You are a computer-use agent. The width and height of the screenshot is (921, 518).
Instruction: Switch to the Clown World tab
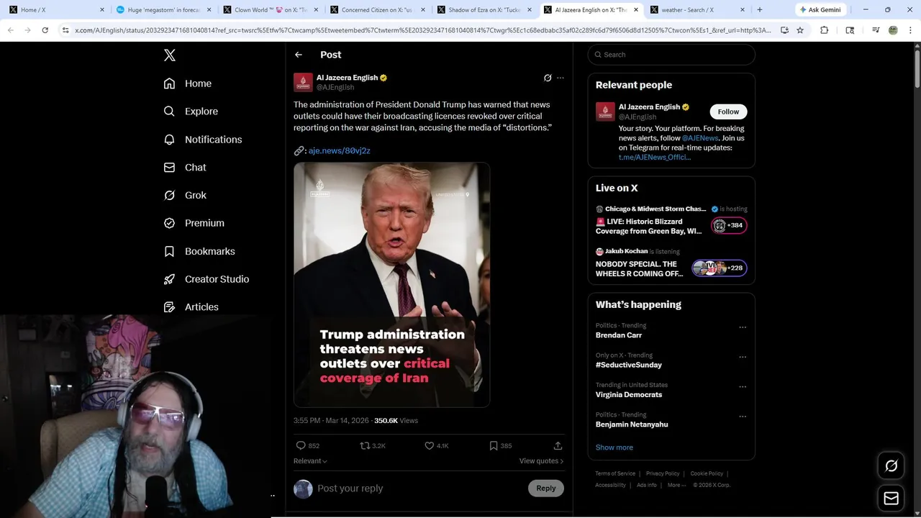coord(271,10)
